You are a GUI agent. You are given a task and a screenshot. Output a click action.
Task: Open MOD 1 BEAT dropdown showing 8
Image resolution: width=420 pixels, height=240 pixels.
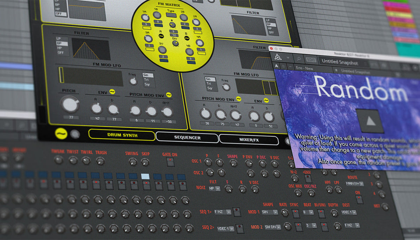309,212
